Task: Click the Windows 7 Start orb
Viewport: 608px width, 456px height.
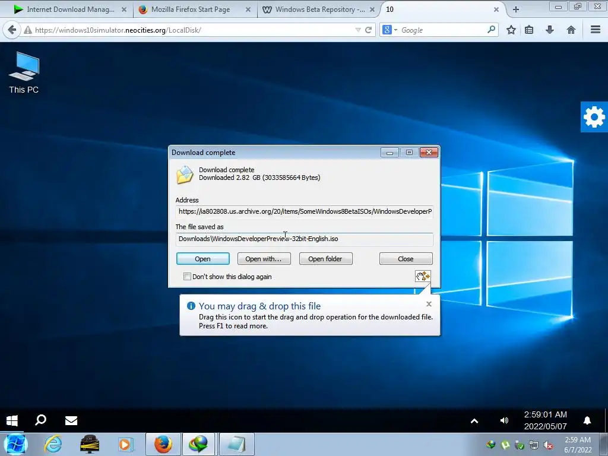Action: [15, 444]
